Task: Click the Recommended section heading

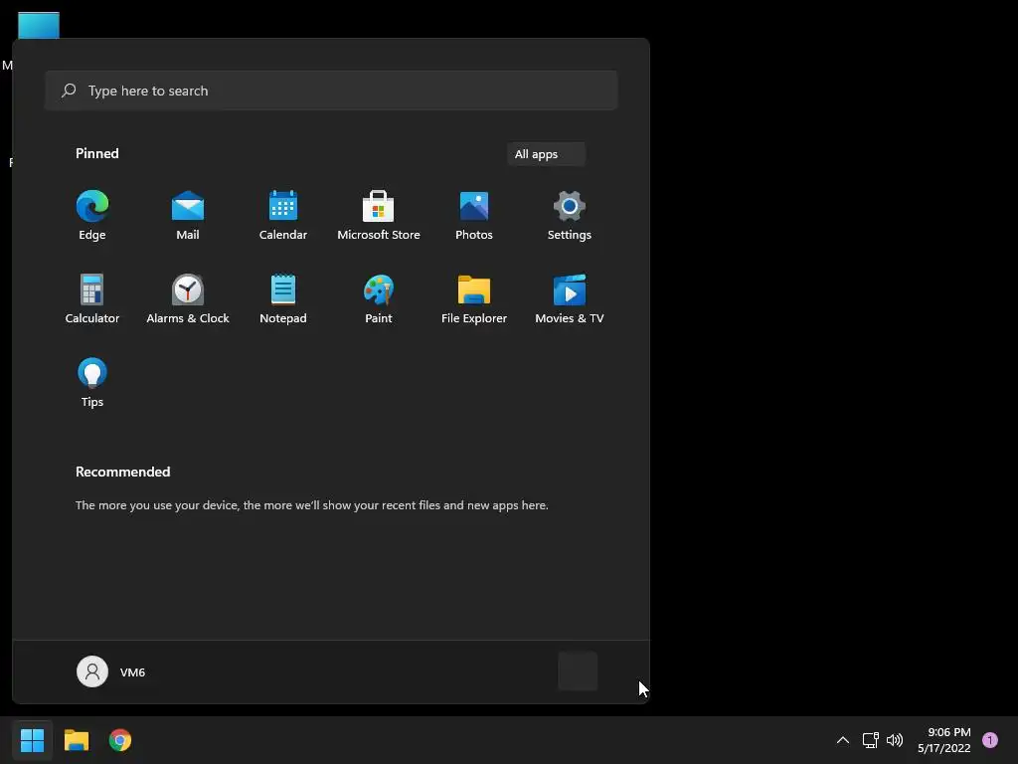Action: pos(122,472)
